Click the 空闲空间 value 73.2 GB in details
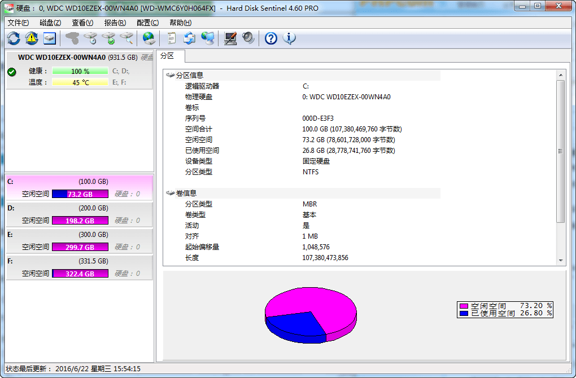This screenshot has height=378, width=576. [348, 139]
